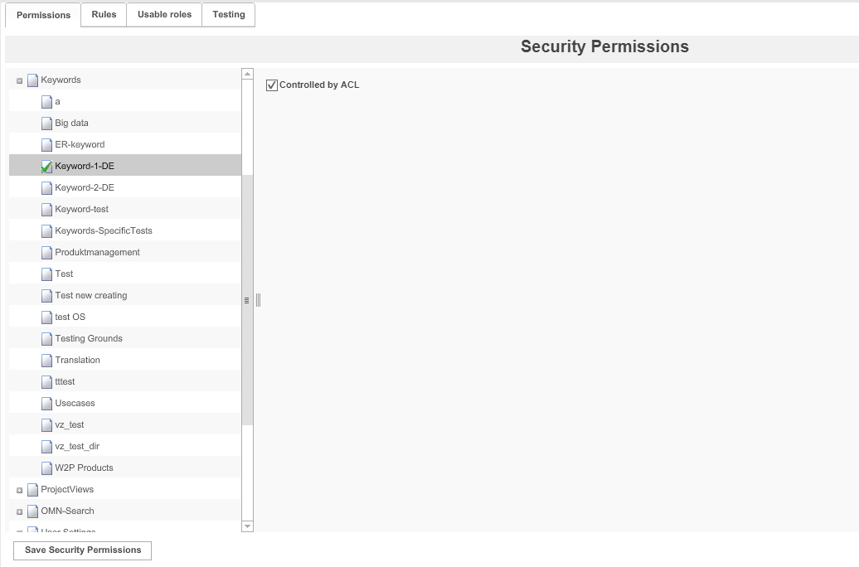
Task: Switch to the Usable roles tab
Action: click(x=163, y=14)
